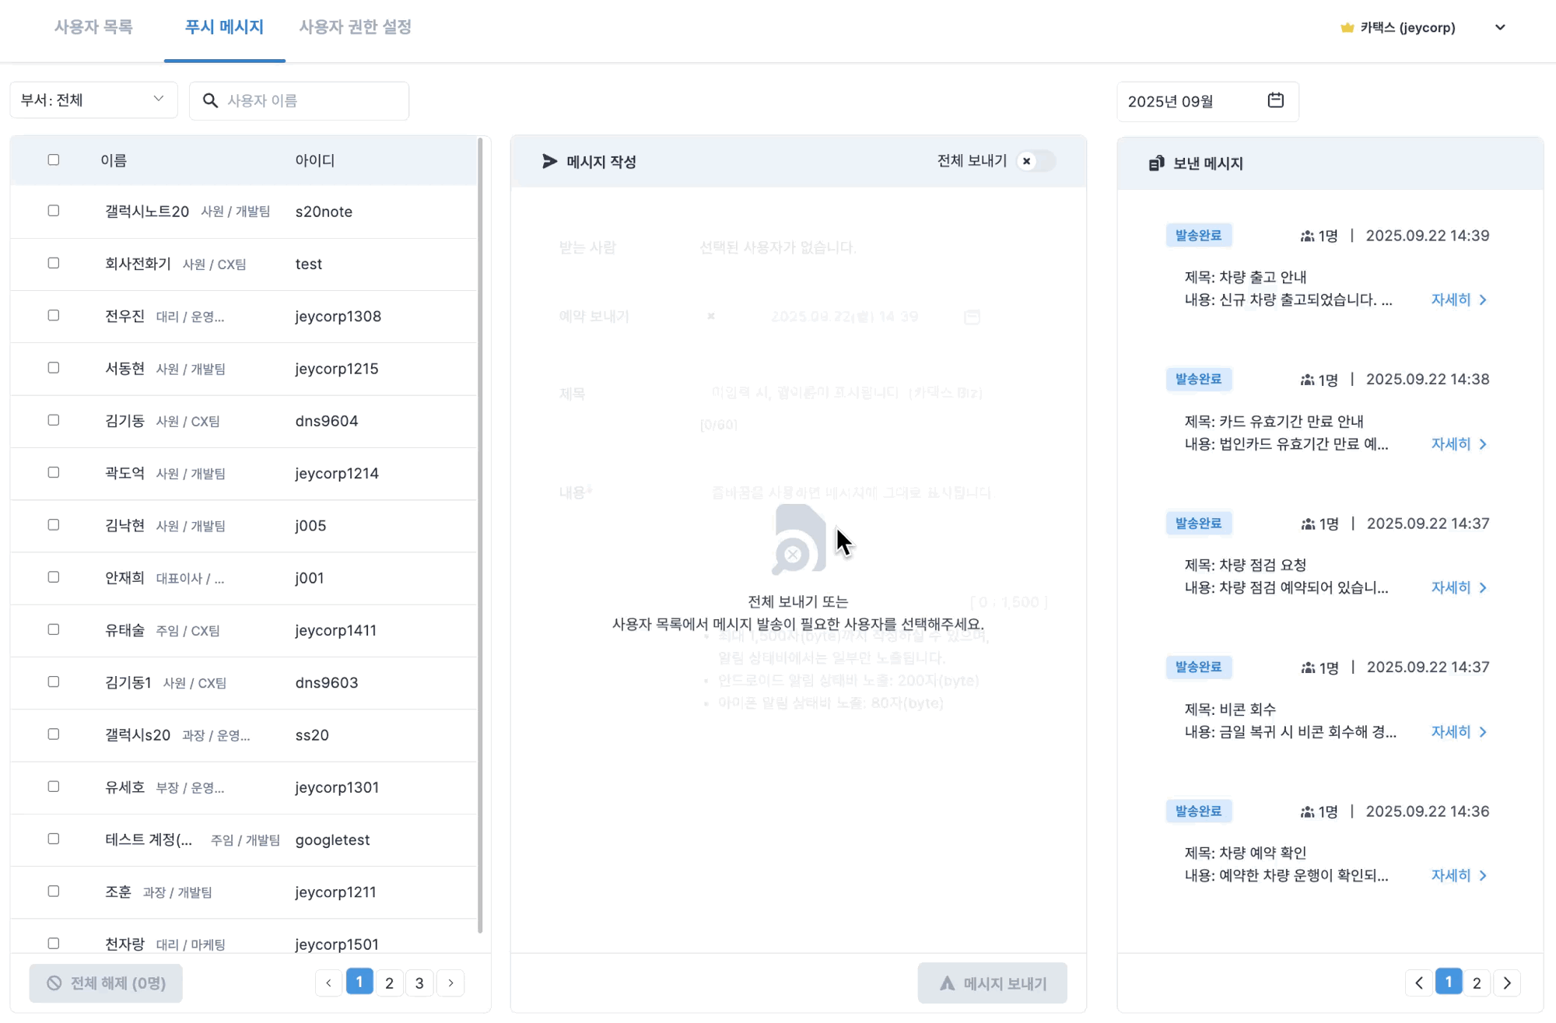1556x1023 pixels.
Task: Expand the 카택스 (jeycorp) account chevron
Action: pyautogui.click(x=1500, y=27)
